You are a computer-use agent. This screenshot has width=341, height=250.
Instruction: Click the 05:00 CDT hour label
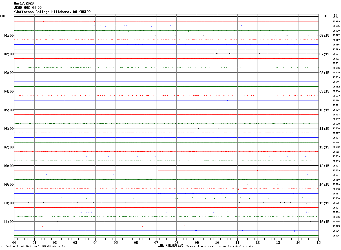point(9,110)
